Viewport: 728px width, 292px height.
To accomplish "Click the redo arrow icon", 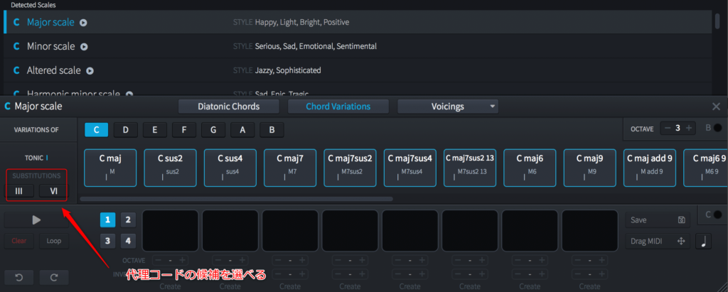I will (x=54, y=276).
